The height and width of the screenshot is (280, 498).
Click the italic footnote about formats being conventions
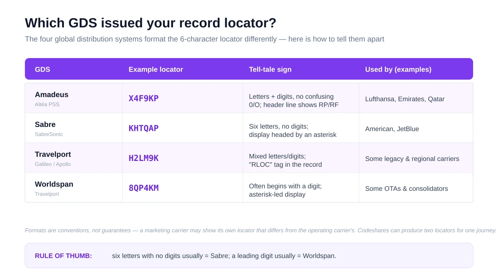[x=261, y=230]
